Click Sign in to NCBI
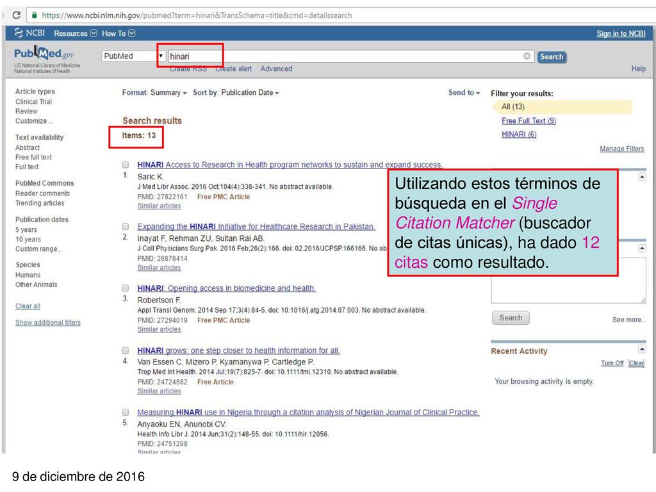This screenshot has height=492, width=656. point(621,33)
